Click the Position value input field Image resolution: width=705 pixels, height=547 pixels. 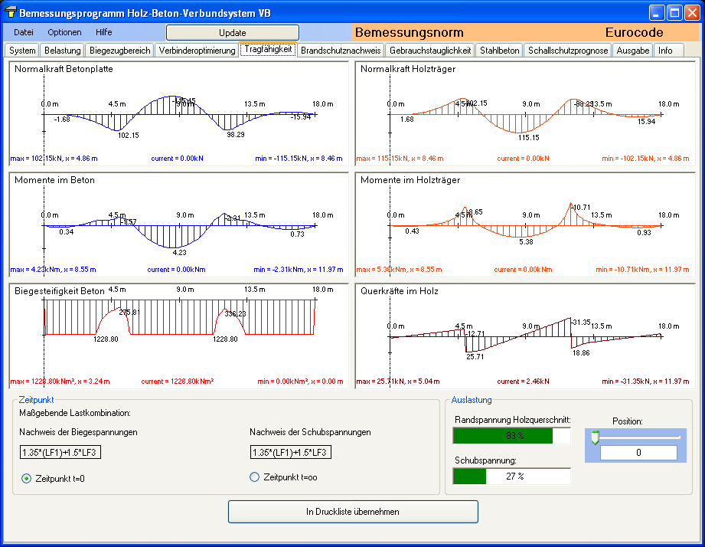click(638, 453)
